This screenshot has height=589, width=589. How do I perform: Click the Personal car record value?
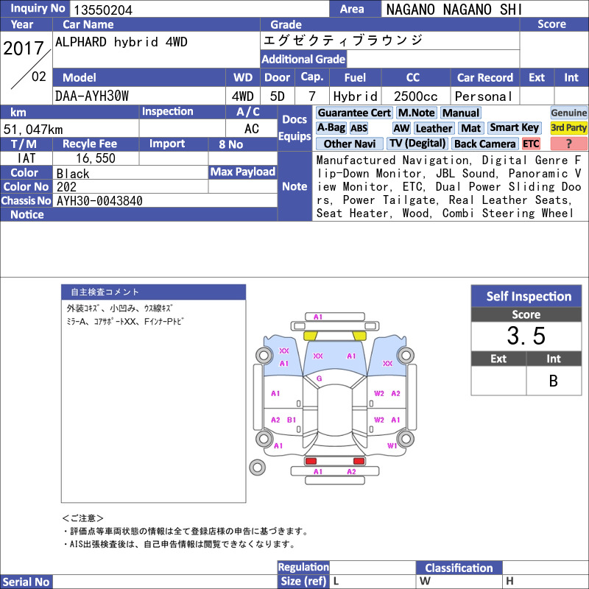(484, 96)
